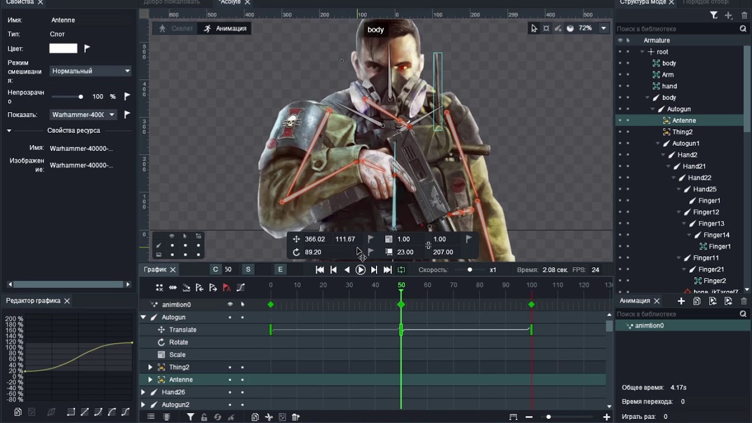Screen dimensions: 752x423
Task: Toggle visibility dot for Antenne timeline row
Action: click(230, 380)
